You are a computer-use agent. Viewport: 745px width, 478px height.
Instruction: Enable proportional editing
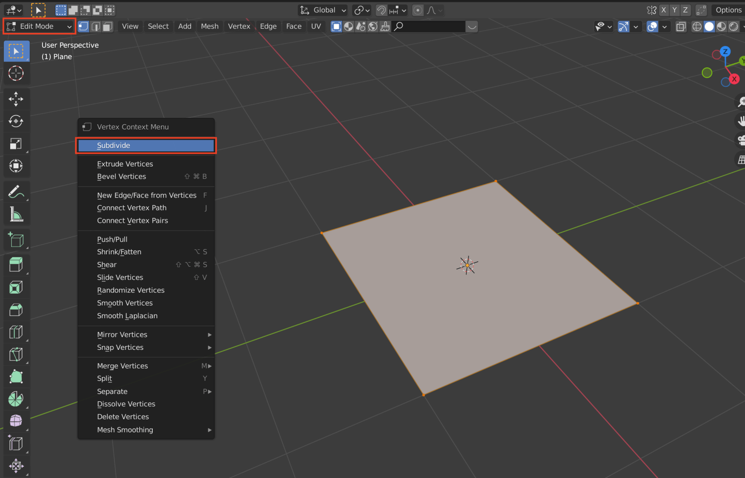(417, 10)
